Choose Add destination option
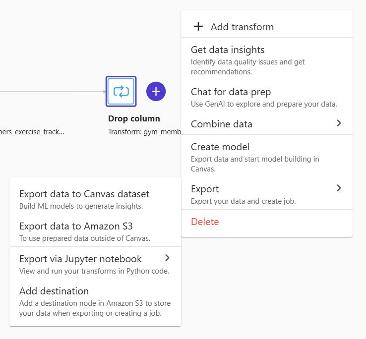The width and height of the screenshot is (366, 339). (95, 301)
